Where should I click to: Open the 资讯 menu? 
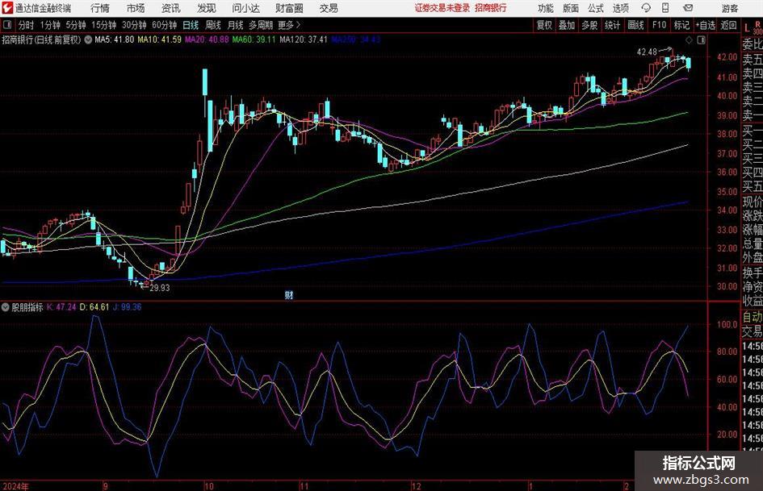point(171,8)
